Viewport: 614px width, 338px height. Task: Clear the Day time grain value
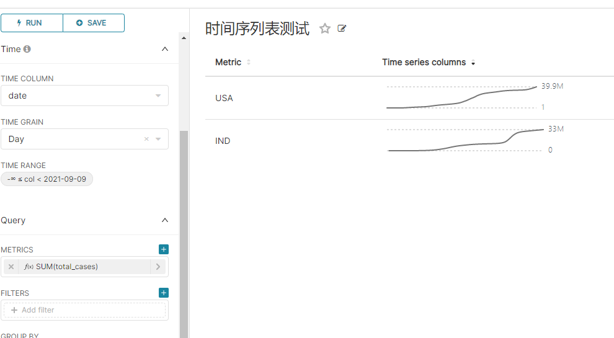pos(146,139)
